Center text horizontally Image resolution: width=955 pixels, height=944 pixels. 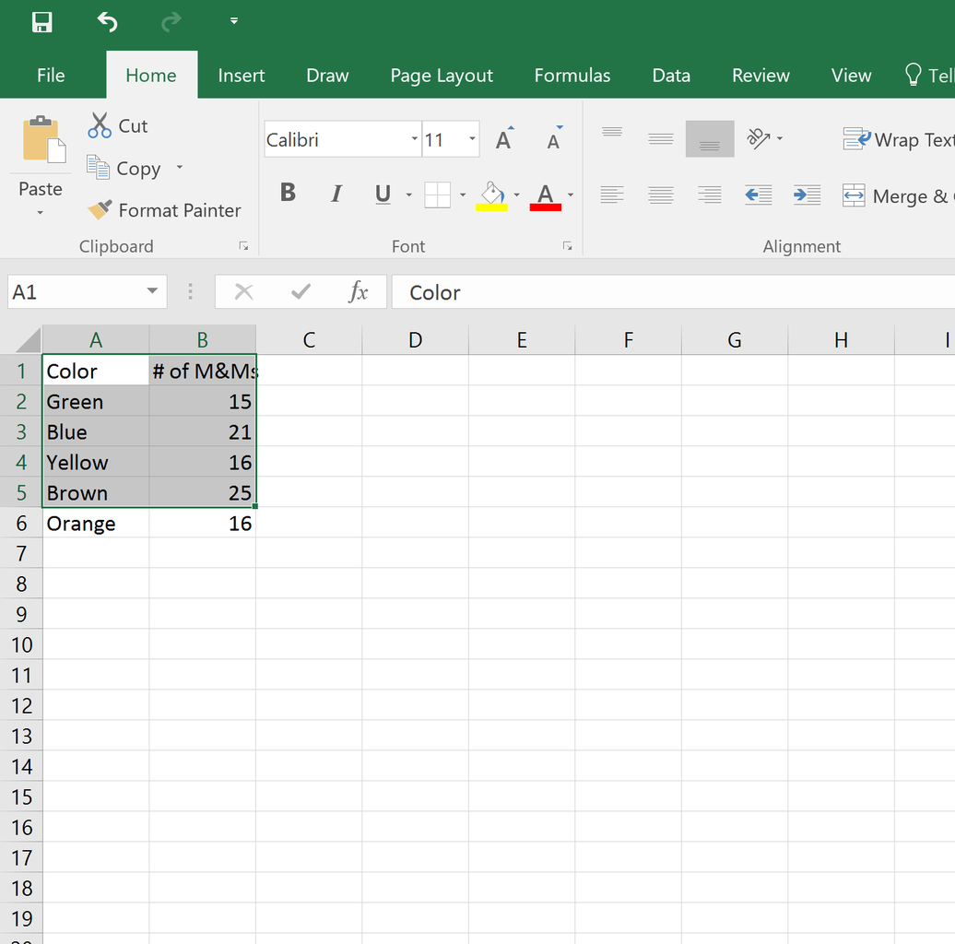click(x=661, y=195)
